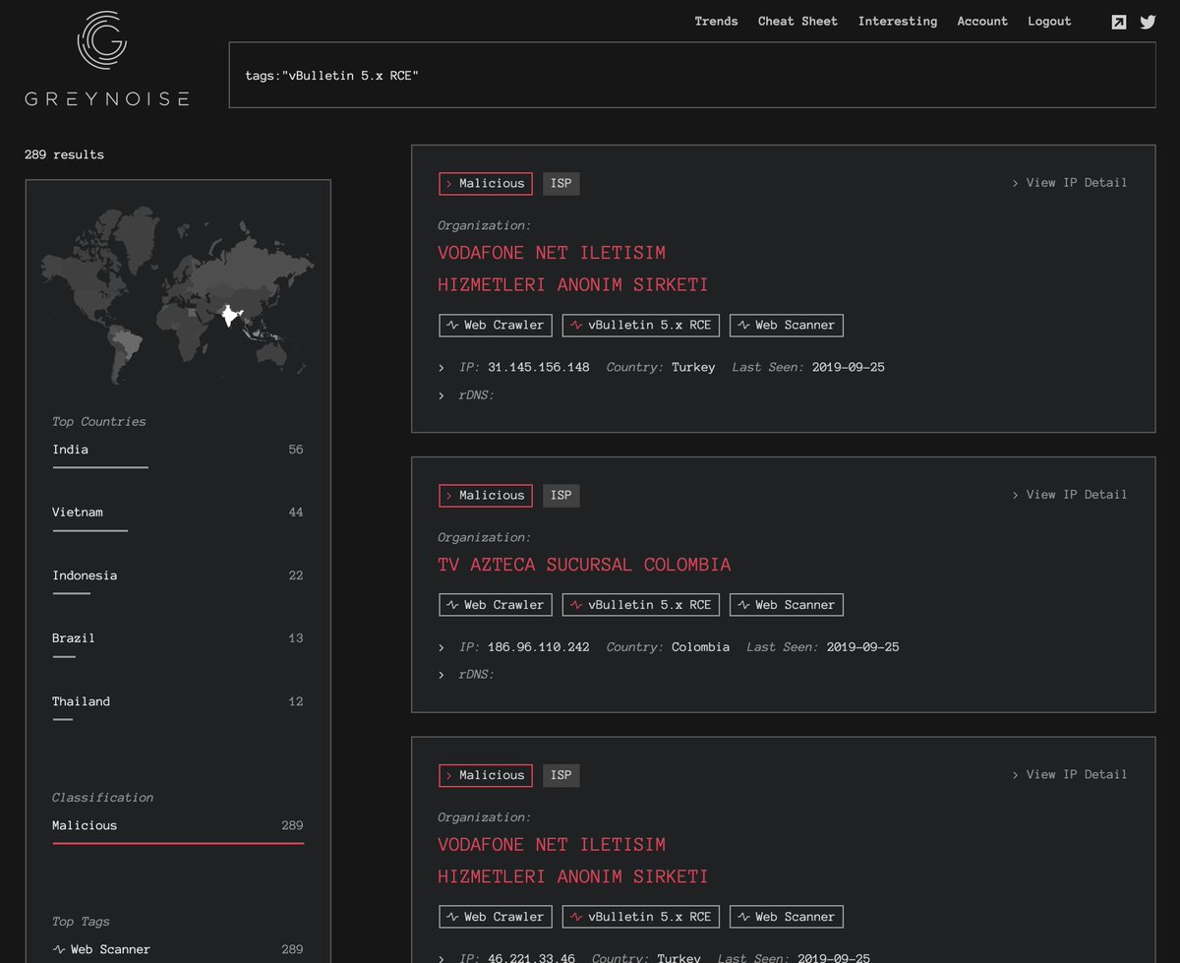The height and width of the screenshot is (963, 1180).
Task: Focus the search query field
Action: 692,75
